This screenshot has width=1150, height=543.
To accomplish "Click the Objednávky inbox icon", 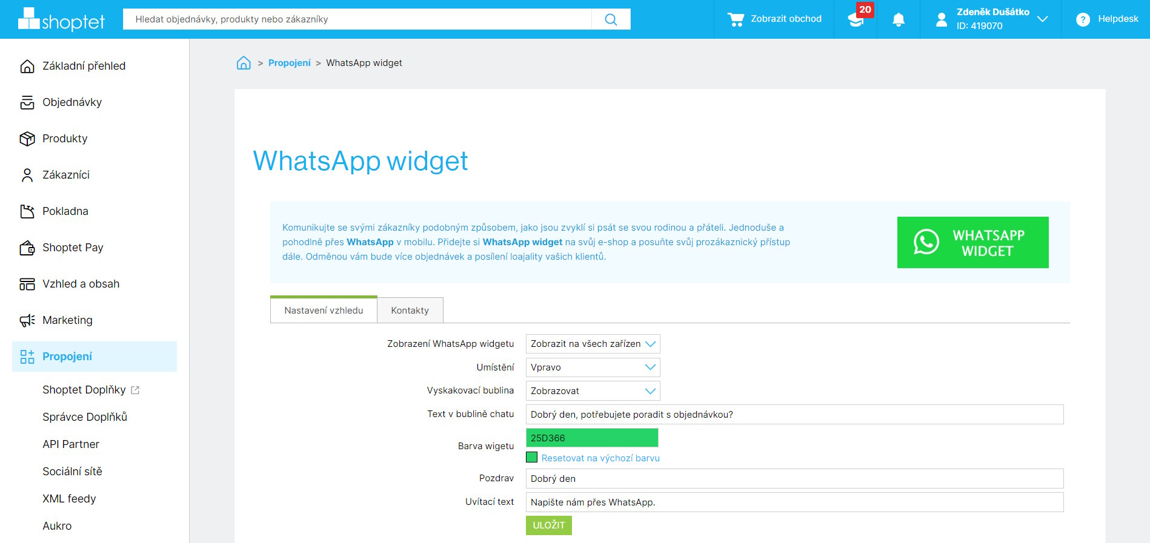I will pyautogui.click(x=27, y=102).
